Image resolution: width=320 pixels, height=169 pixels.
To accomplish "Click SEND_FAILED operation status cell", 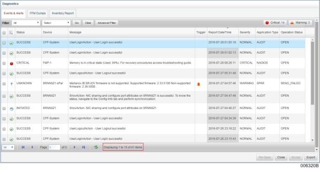I will point(291,83).
